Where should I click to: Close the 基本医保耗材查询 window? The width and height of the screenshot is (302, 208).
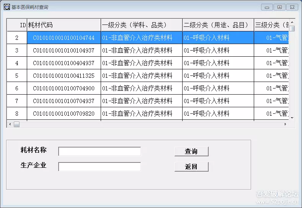tap(292, 7)
